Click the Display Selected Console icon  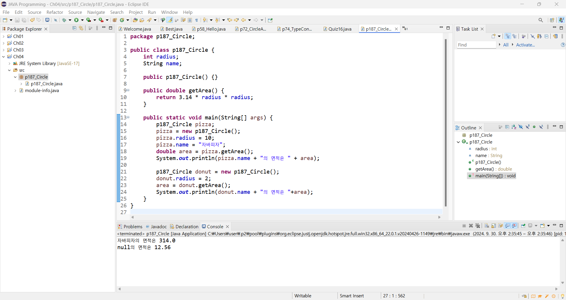(531, 226)
